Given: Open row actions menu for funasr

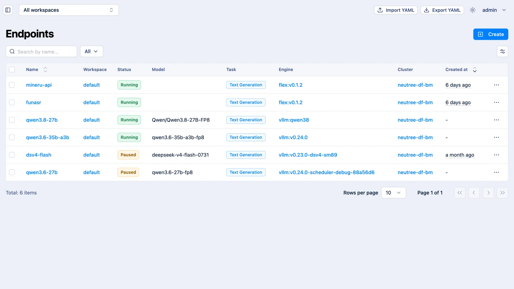Looking at the screenshot, I should pos(496,102).
